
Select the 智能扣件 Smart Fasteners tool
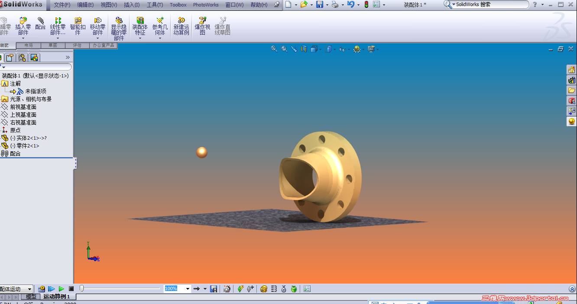(78, 26)
